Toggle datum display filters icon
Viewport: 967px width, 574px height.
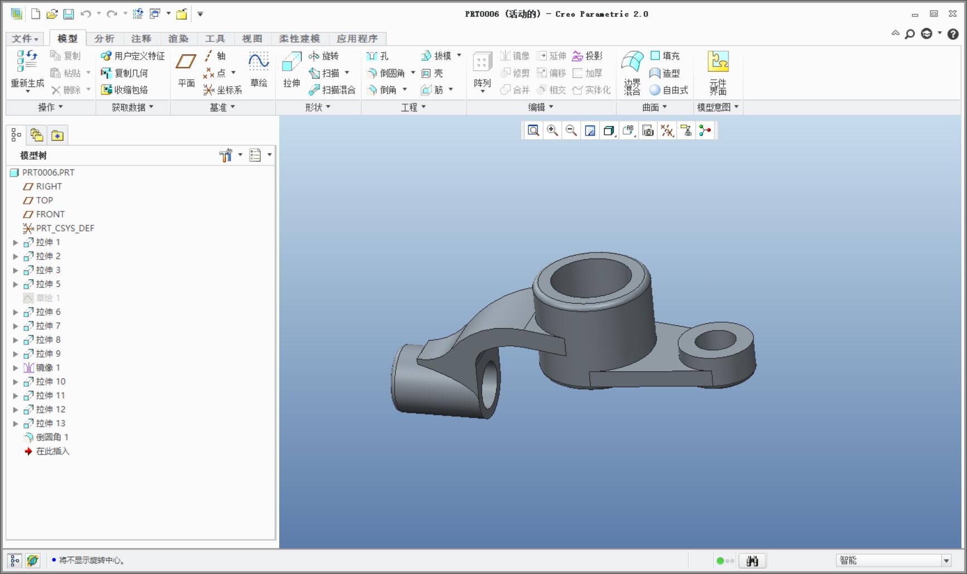tap(667, 130)
